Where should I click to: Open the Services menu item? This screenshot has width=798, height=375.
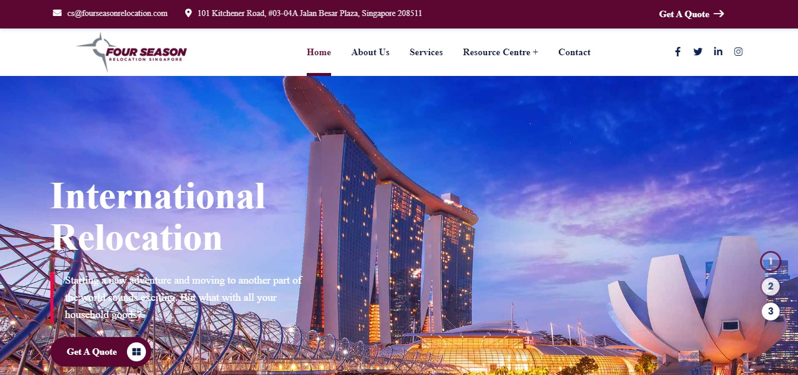coord(426,52)
